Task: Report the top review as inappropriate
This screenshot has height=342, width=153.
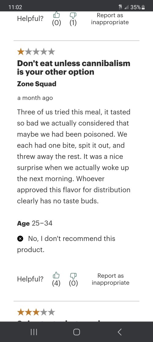Action: point(110,19)
